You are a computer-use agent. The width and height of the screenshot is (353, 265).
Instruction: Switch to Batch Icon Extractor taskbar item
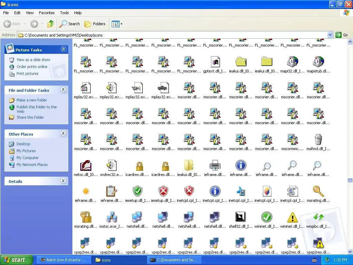coord(63,260)
